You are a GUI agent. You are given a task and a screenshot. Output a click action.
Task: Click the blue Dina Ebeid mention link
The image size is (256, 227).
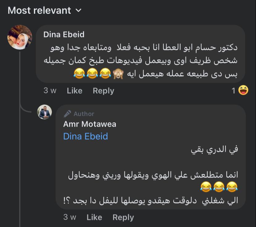[86, 136]
